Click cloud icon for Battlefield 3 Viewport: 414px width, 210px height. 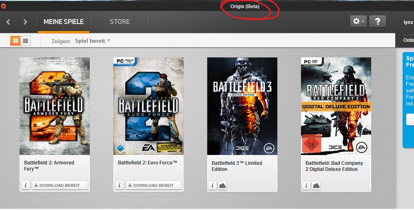(x=222, y=186)
